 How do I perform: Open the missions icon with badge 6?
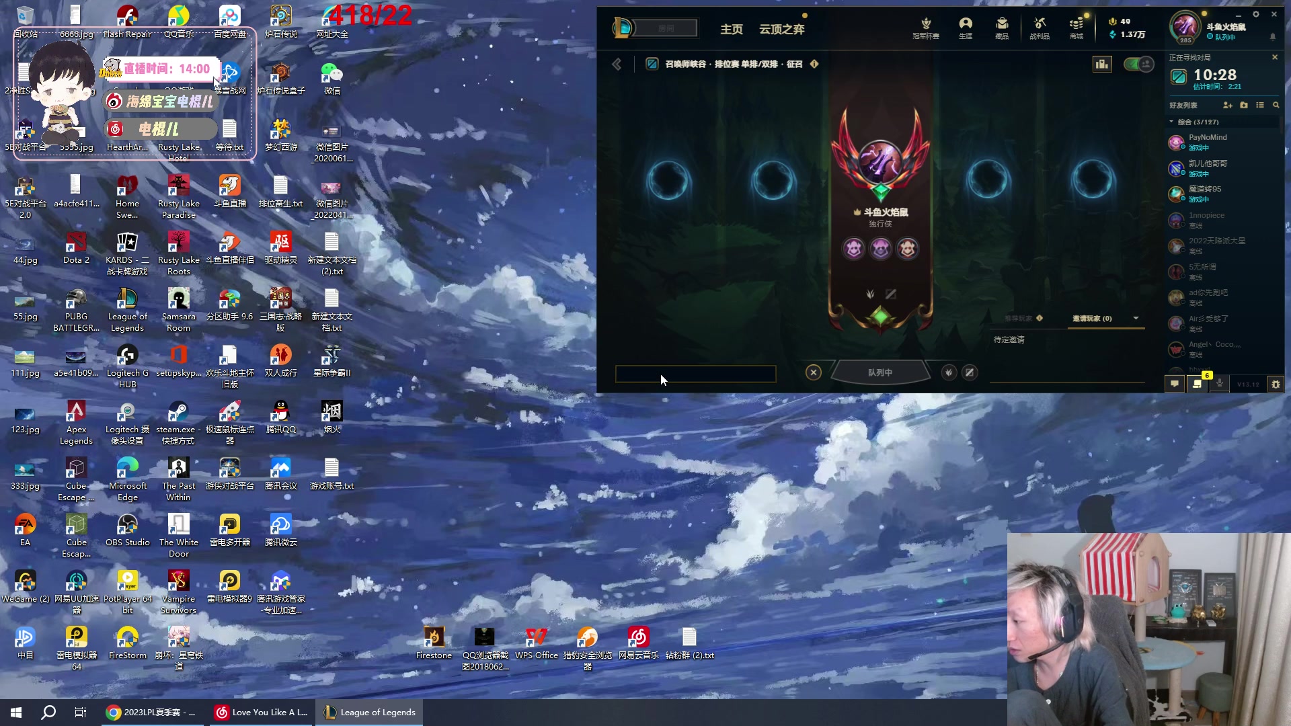[1198, 382]
